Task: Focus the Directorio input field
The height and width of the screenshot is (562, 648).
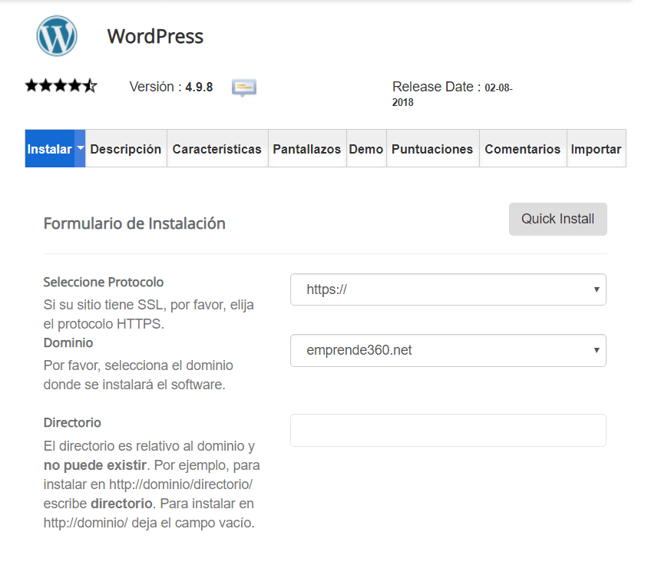Action: (x=448, y=430)
